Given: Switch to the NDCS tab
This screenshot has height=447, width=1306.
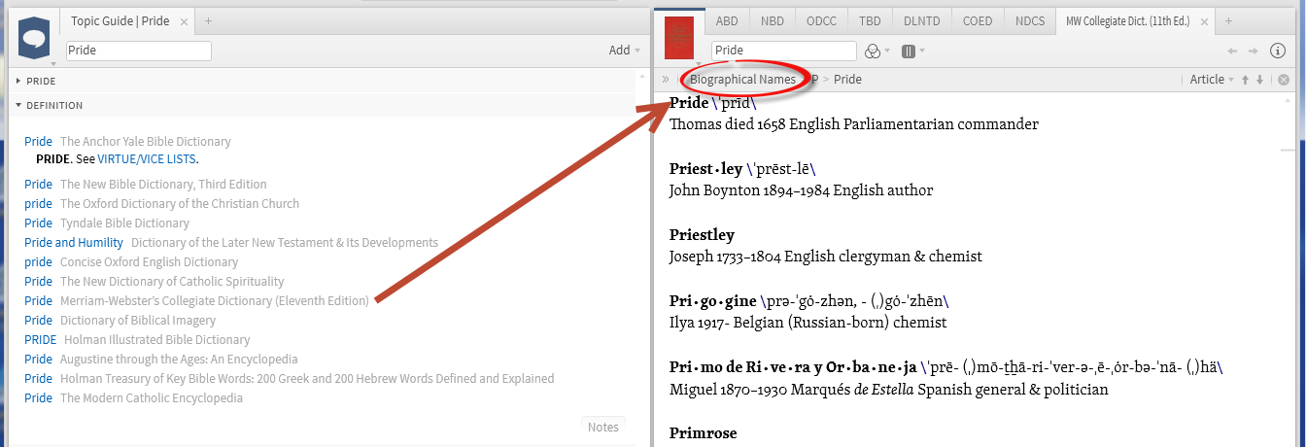Looking at the screenshot, I should (x=1030, y=20).
